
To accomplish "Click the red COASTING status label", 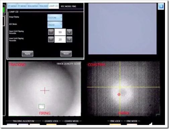I will (97, 64).
